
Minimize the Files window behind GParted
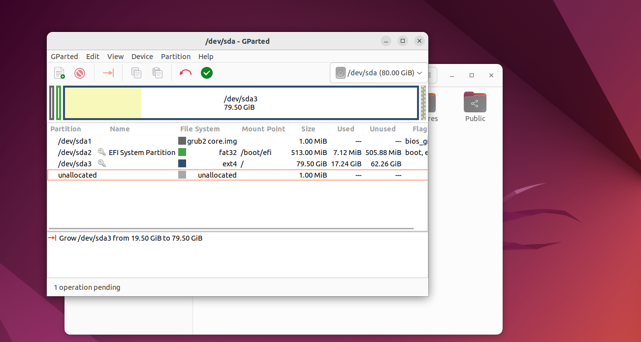click(x=452, y=75)
